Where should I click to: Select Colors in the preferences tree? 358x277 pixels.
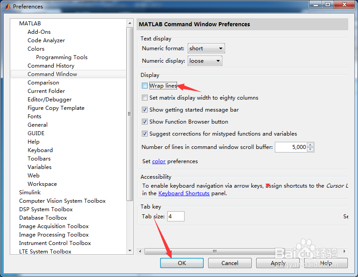[36, 49]
